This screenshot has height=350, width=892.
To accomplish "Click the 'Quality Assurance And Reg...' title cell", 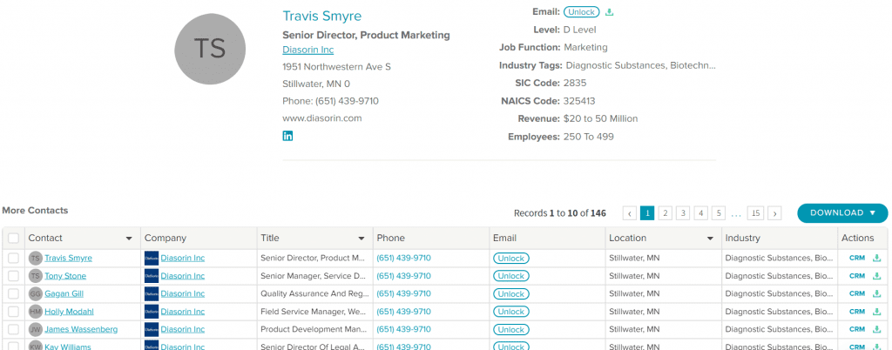I will click(x=314, y=293).
